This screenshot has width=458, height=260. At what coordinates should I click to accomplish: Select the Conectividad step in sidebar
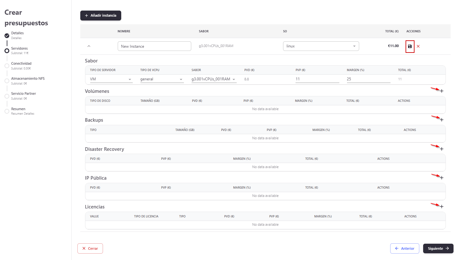tap(21, 64)
